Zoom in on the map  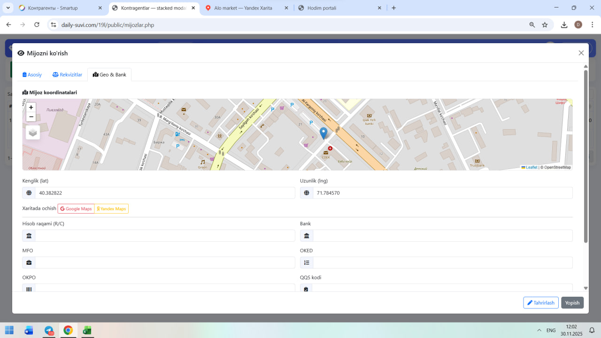coord(31,108)
